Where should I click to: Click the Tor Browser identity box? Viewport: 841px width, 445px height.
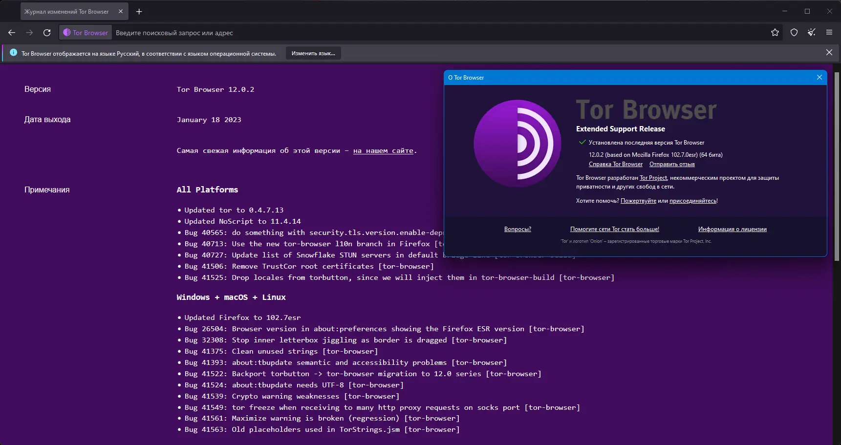[86, 33]
